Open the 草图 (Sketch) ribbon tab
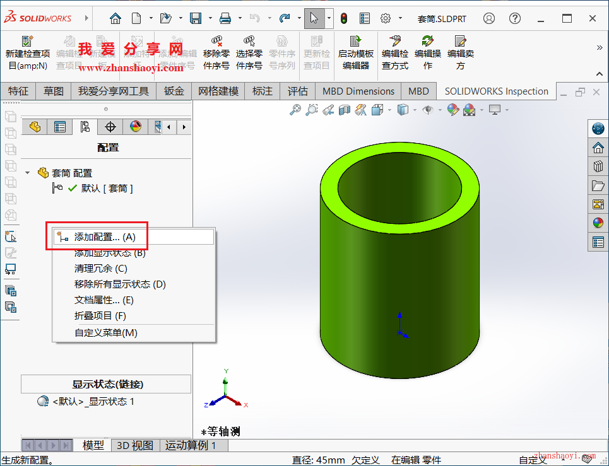The image size is (609, 466). click(54, 91)
